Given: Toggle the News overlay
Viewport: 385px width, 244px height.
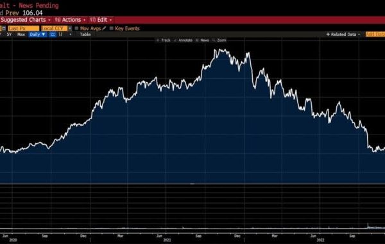Looking at the screenshot, I should (x=203, y=40).
